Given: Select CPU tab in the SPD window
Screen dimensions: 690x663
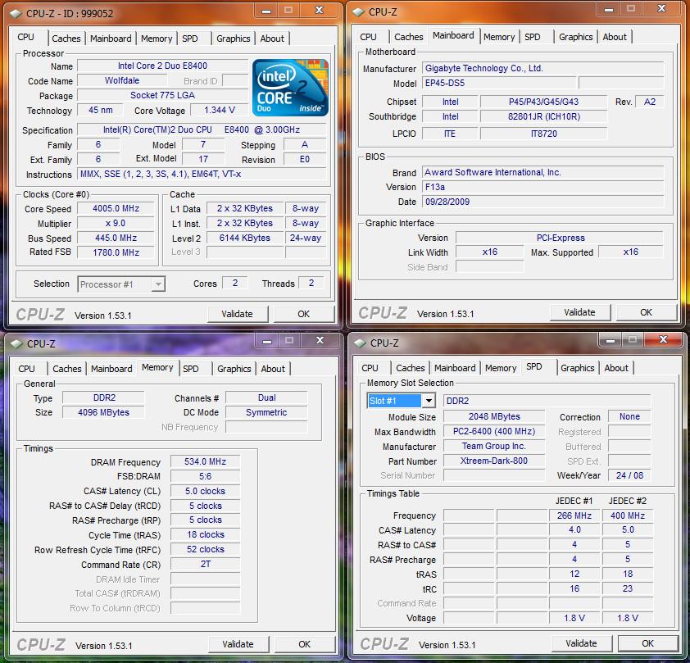Looking at the screenshot, I should (x=370, y=368).
